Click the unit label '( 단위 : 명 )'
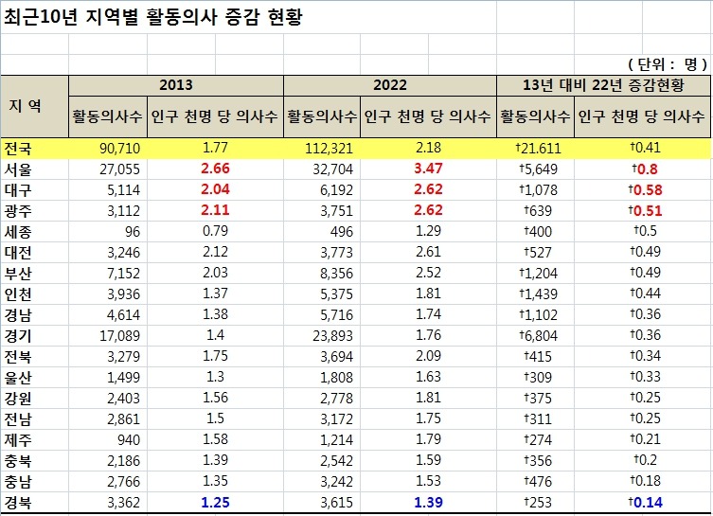The width and height of the screenshot is (713, 516). (x=667, y=64)
